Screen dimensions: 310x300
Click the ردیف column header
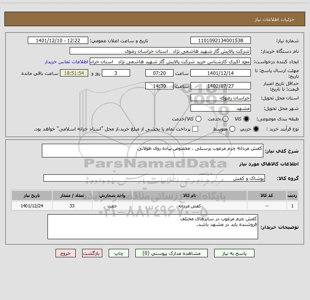coord(292,195)
